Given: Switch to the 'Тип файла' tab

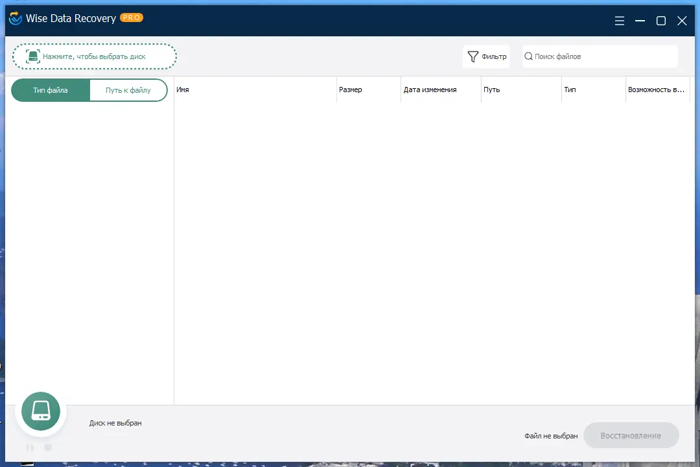Looking at the screenshot, I should click(x=51, y=90).
